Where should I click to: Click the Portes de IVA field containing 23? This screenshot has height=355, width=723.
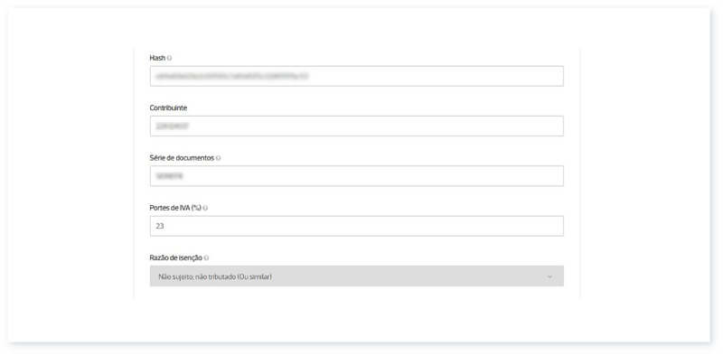[x=356, y=226]
